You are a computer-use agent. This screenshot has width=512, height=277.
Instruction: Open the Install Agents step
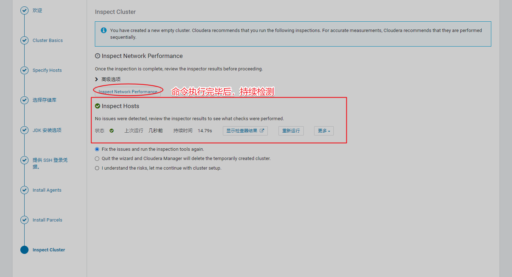(x=47, y=190)
